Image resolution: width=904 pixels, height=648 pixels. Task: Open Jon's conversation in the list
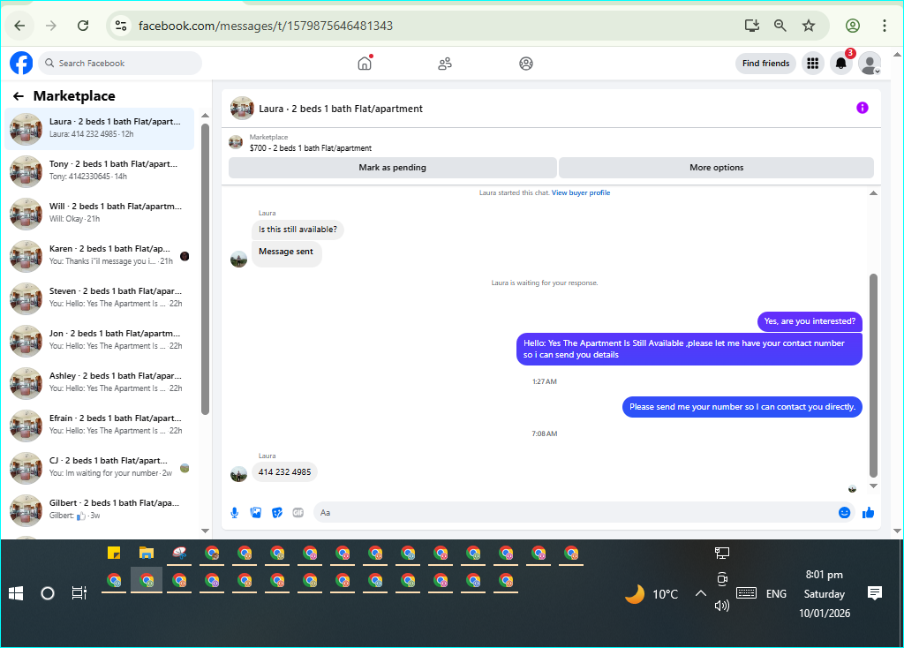[x=99, y=341]
